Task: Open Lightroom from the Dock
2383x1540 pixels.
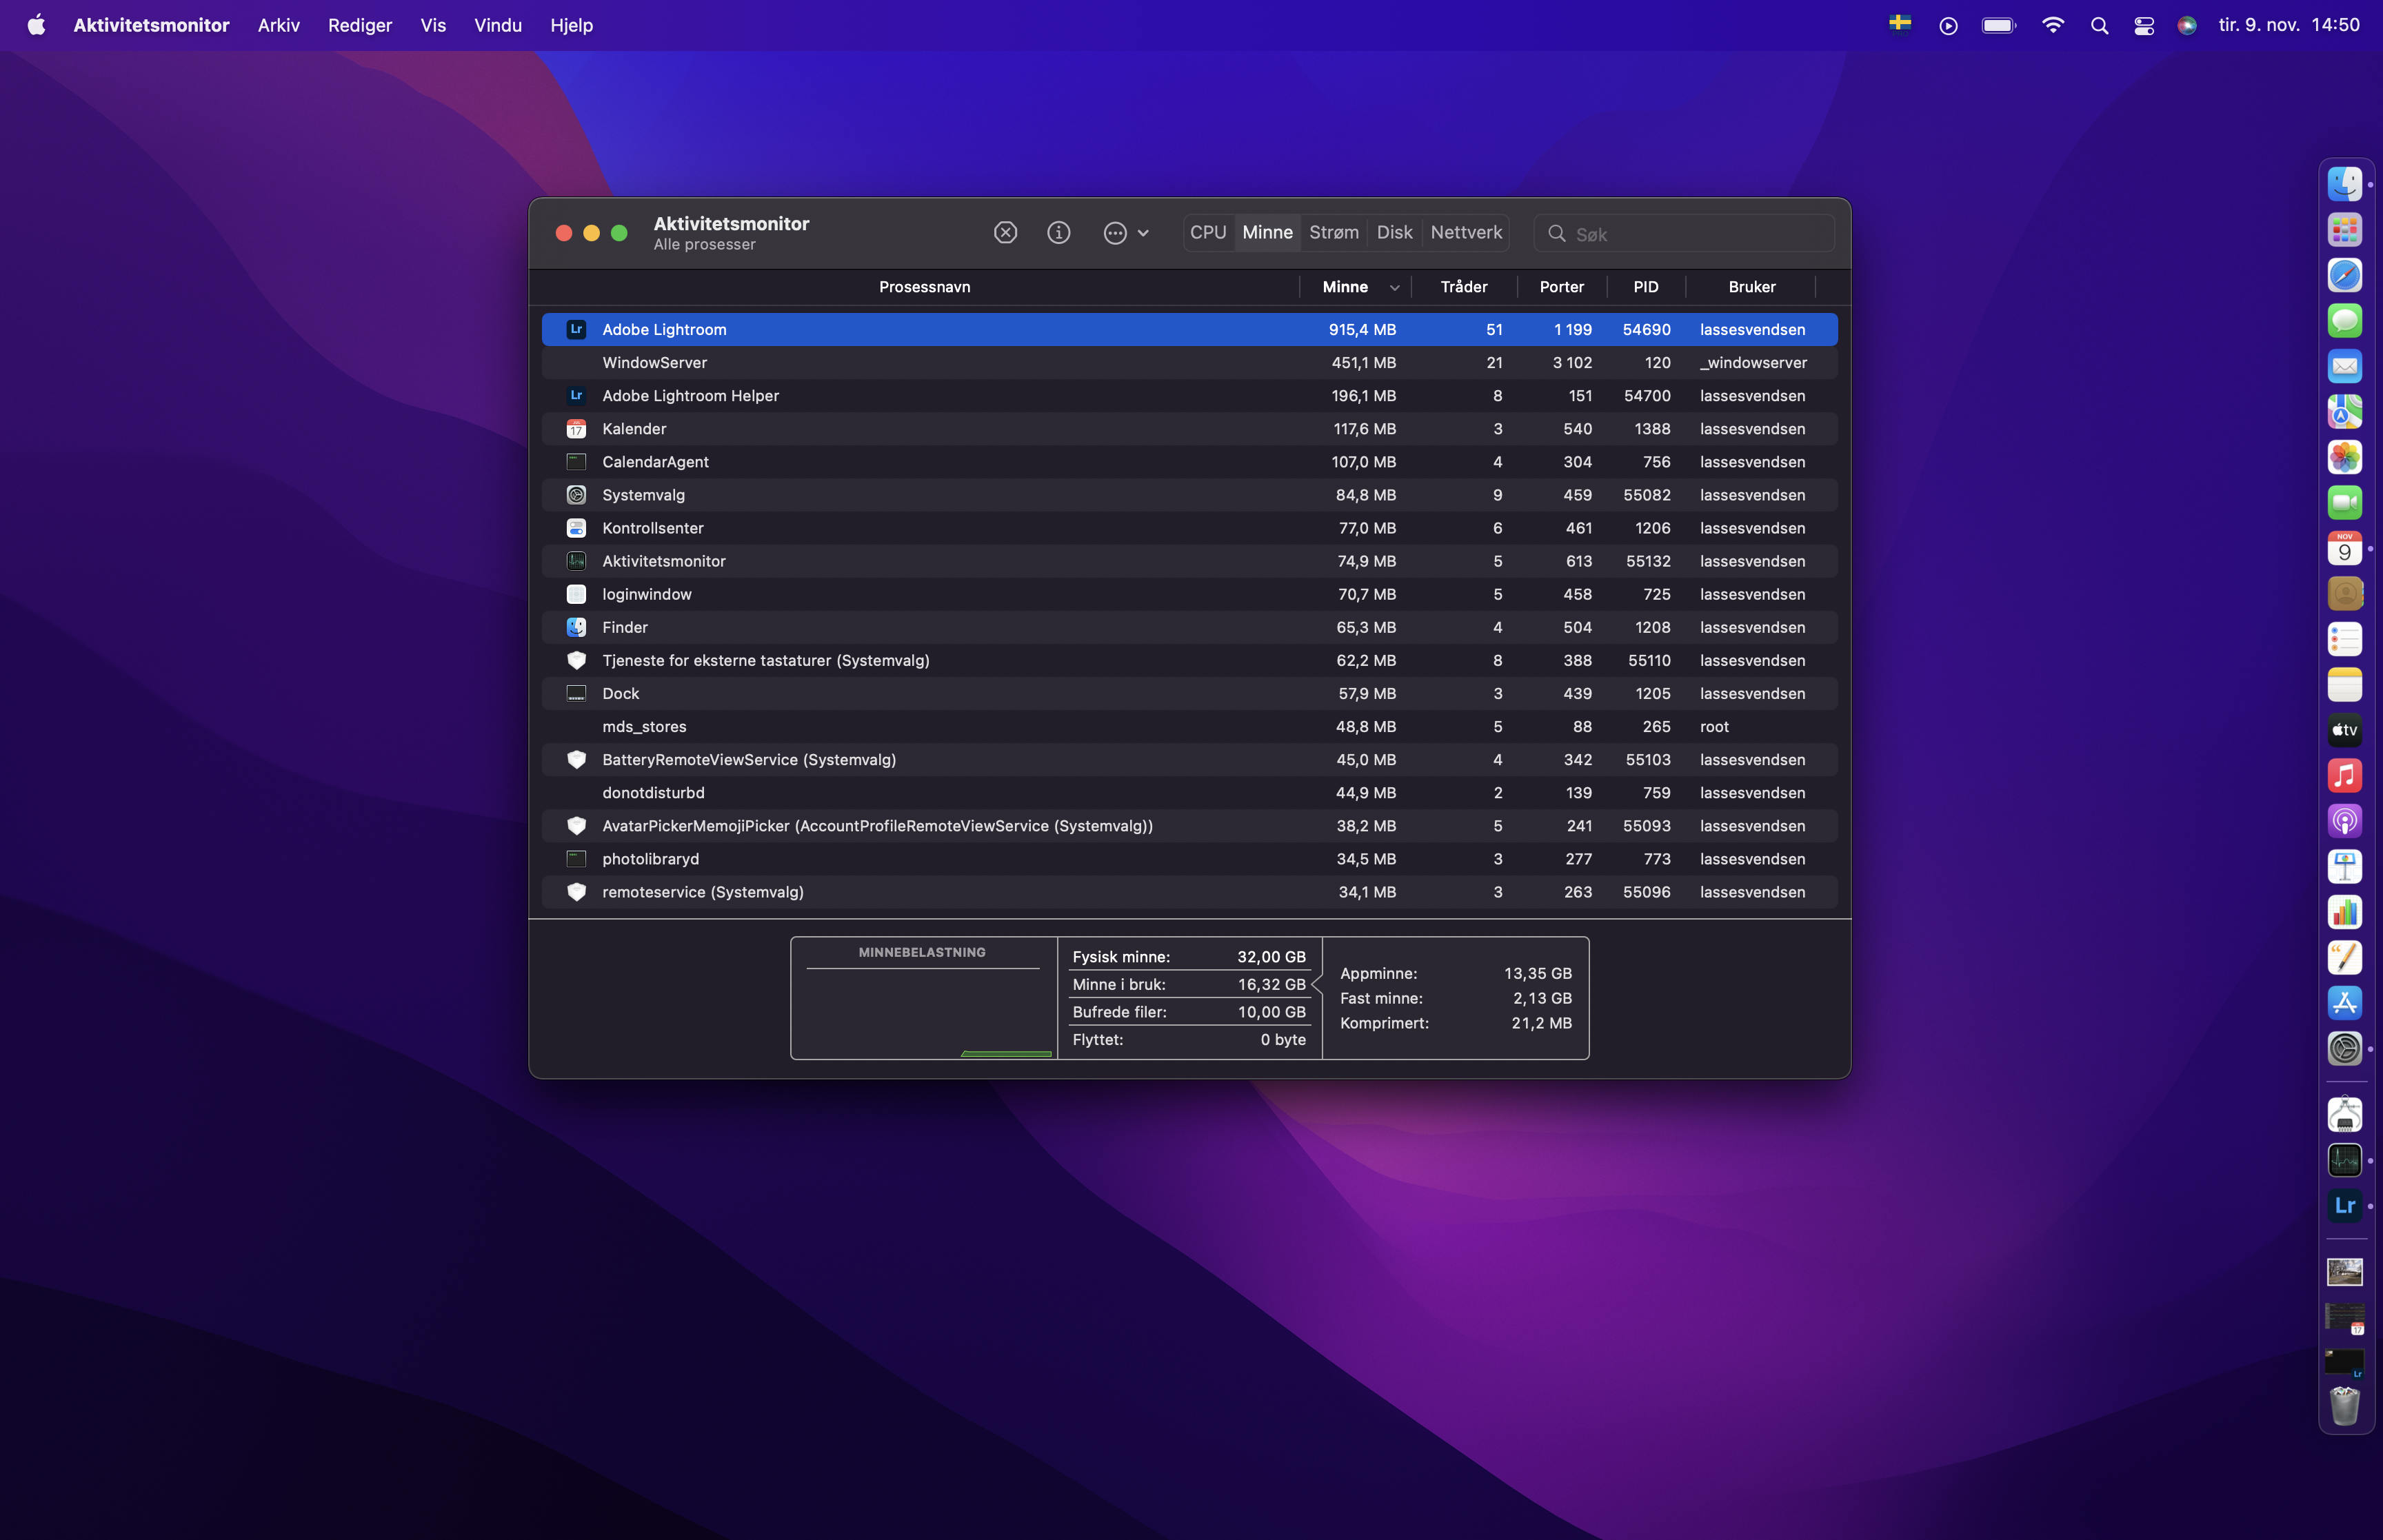Action: pos(2344,1205)
